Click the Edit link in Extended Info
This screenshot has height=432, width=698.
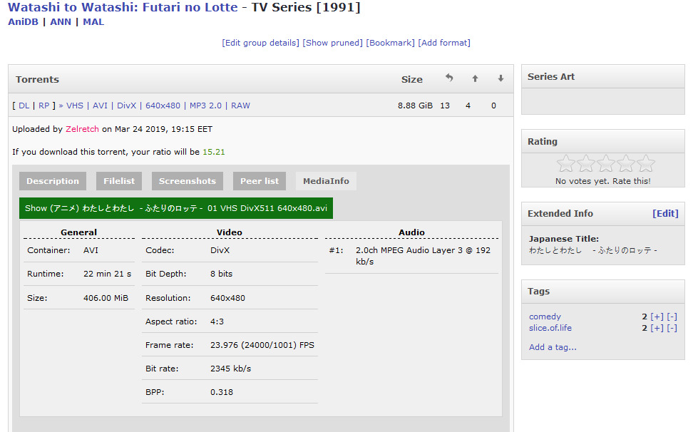[665, 213]
